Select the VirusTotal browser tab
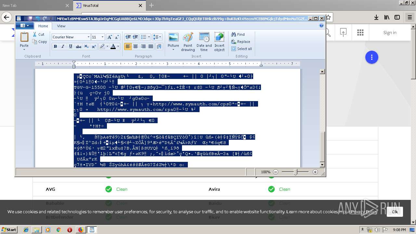The image size is (416, 234). [110, 6]
